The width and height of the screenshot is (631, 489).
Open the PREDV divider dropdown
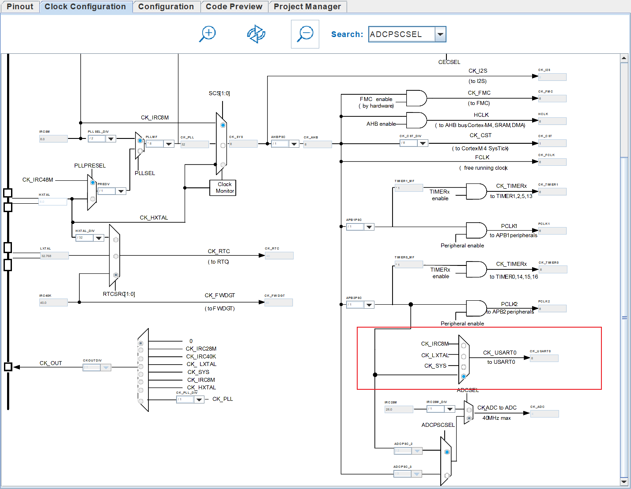[121, 191]
